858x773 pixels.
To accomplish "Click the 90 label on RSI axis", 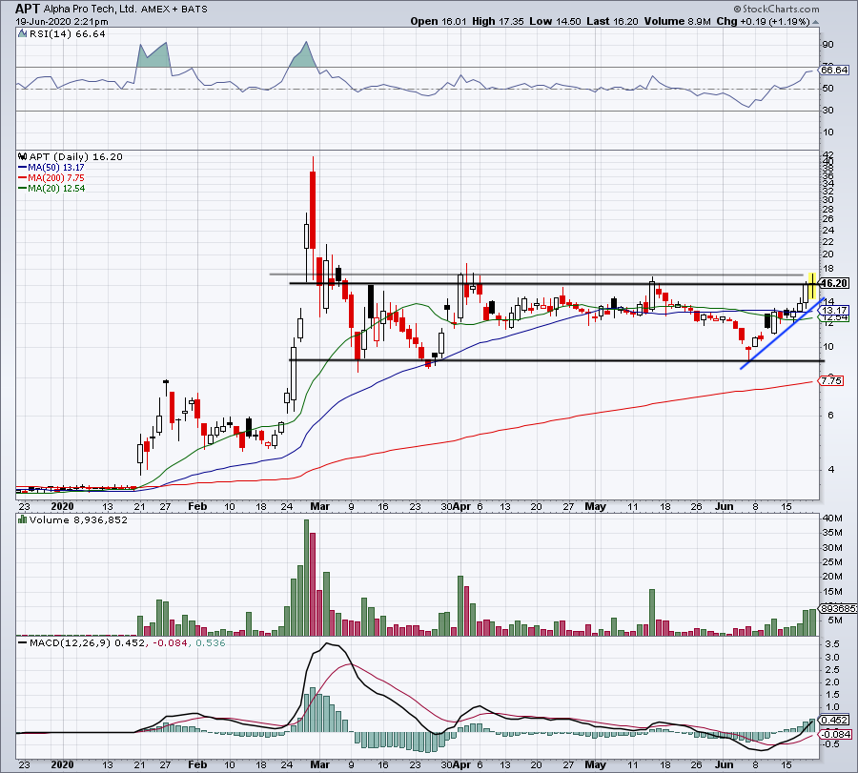I will (x=827, y=45).
